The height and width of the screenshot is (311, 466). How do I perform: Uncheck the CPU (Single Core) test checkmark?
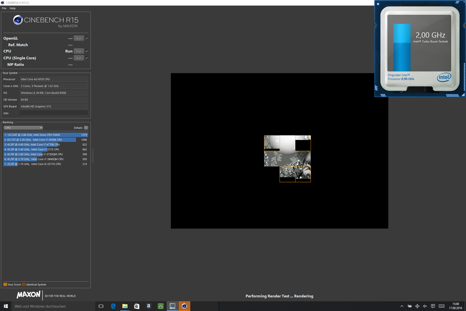pyautogui.click(x=87, y=58)
